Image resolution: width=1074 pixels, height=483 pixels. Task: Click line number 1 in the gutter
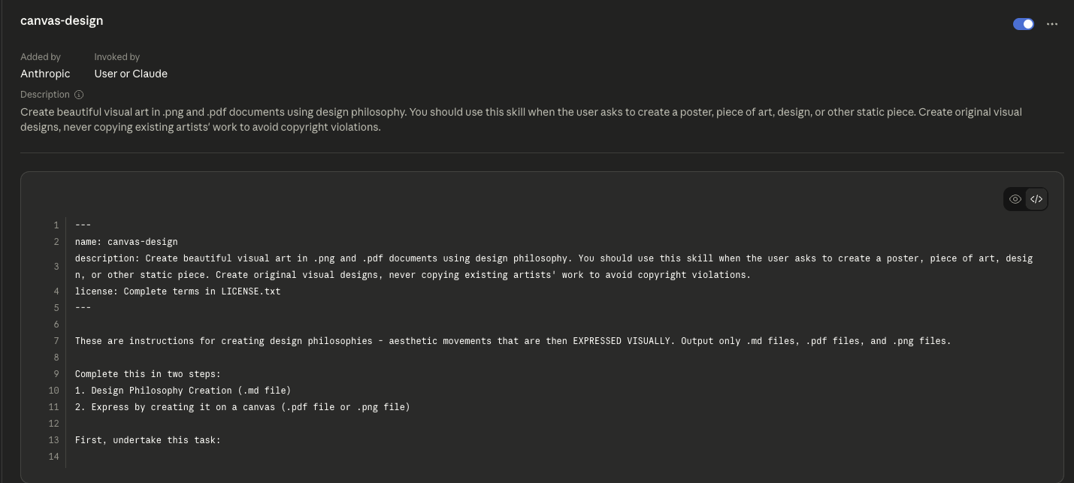56,225
